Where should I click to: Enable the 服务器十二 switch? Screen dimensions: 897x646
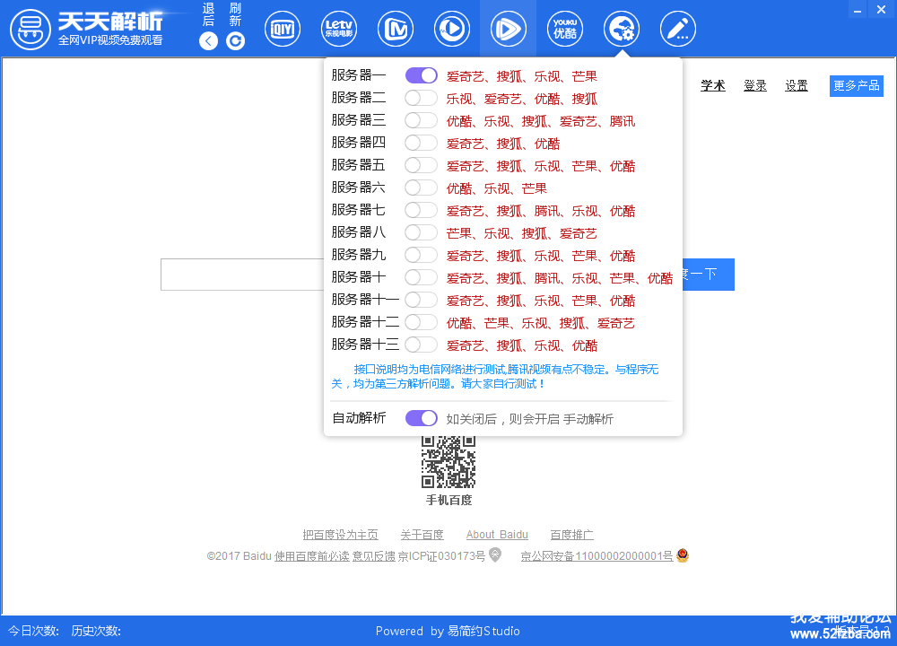point(421,322)
